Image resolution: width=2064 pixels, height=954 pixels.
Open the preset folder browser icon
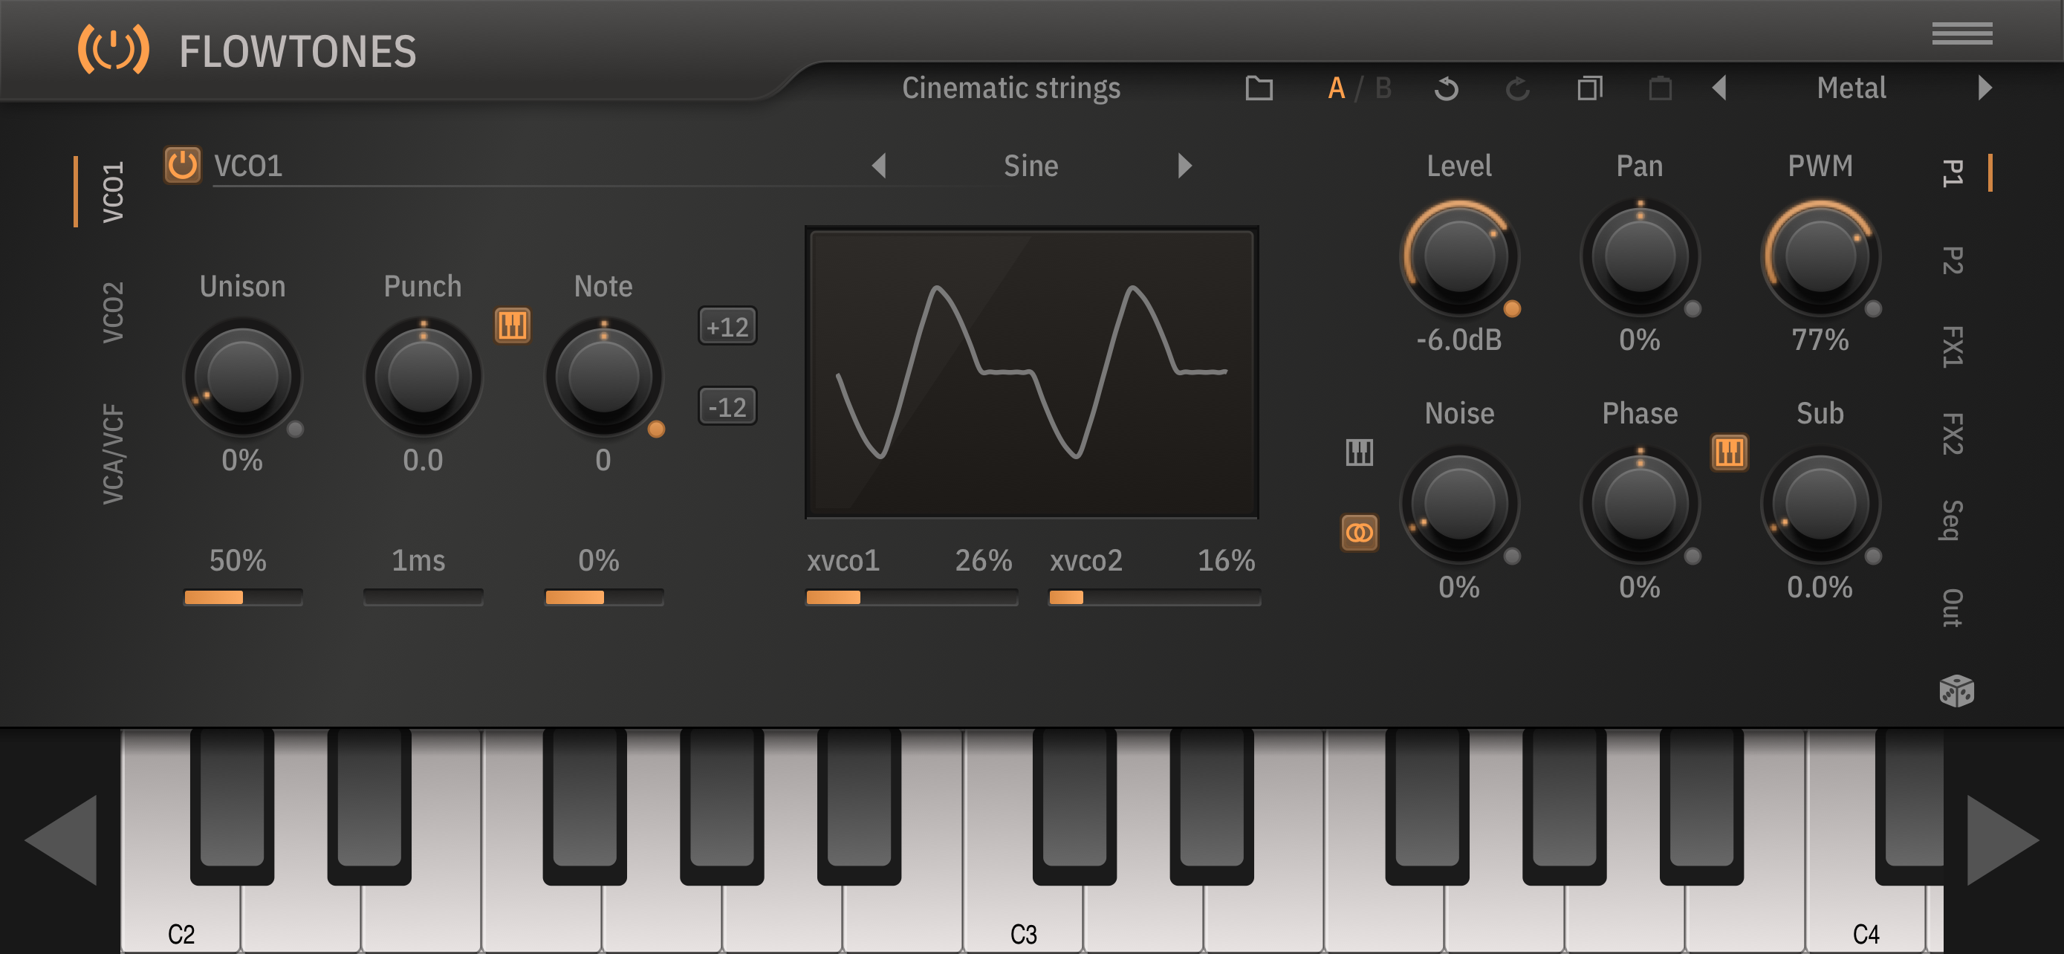1259,88
